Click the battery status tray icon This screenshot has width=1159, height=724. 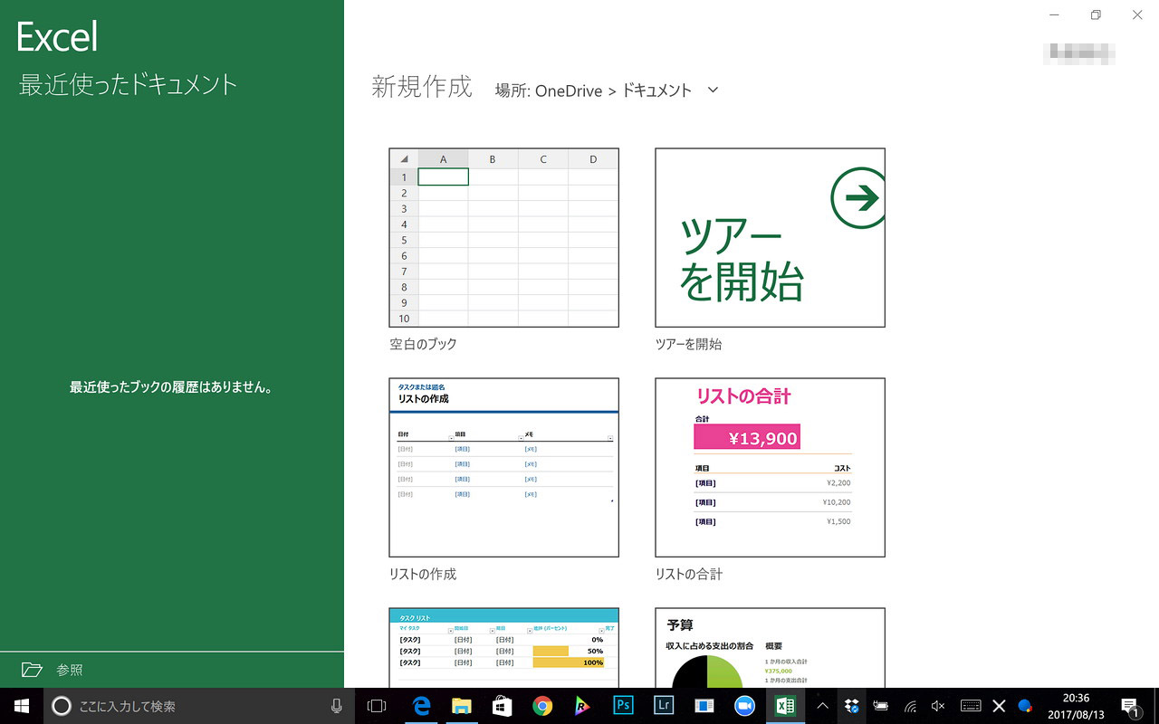pyautogui.click(x=880, y=706)
